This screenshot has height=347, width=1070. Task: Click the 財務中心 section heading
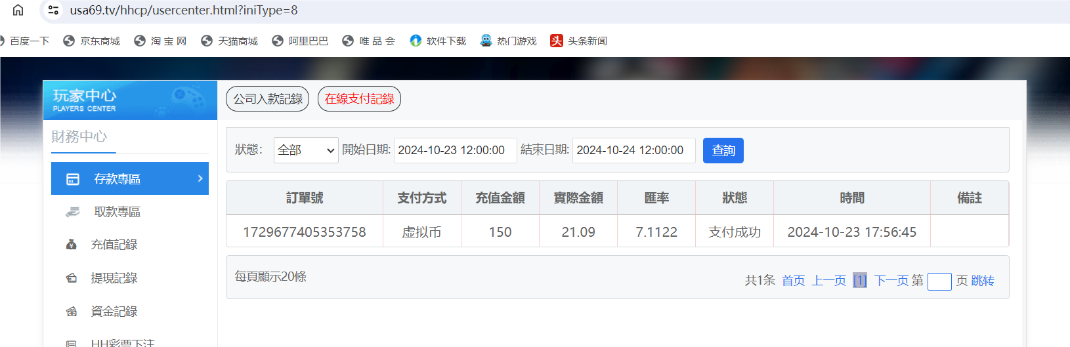(x=79, y=136)
